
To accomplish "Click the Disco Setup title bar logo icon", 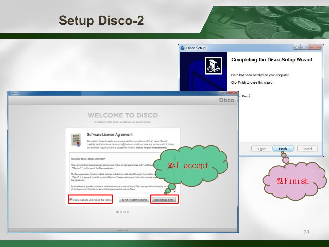I will pos(182,48).
